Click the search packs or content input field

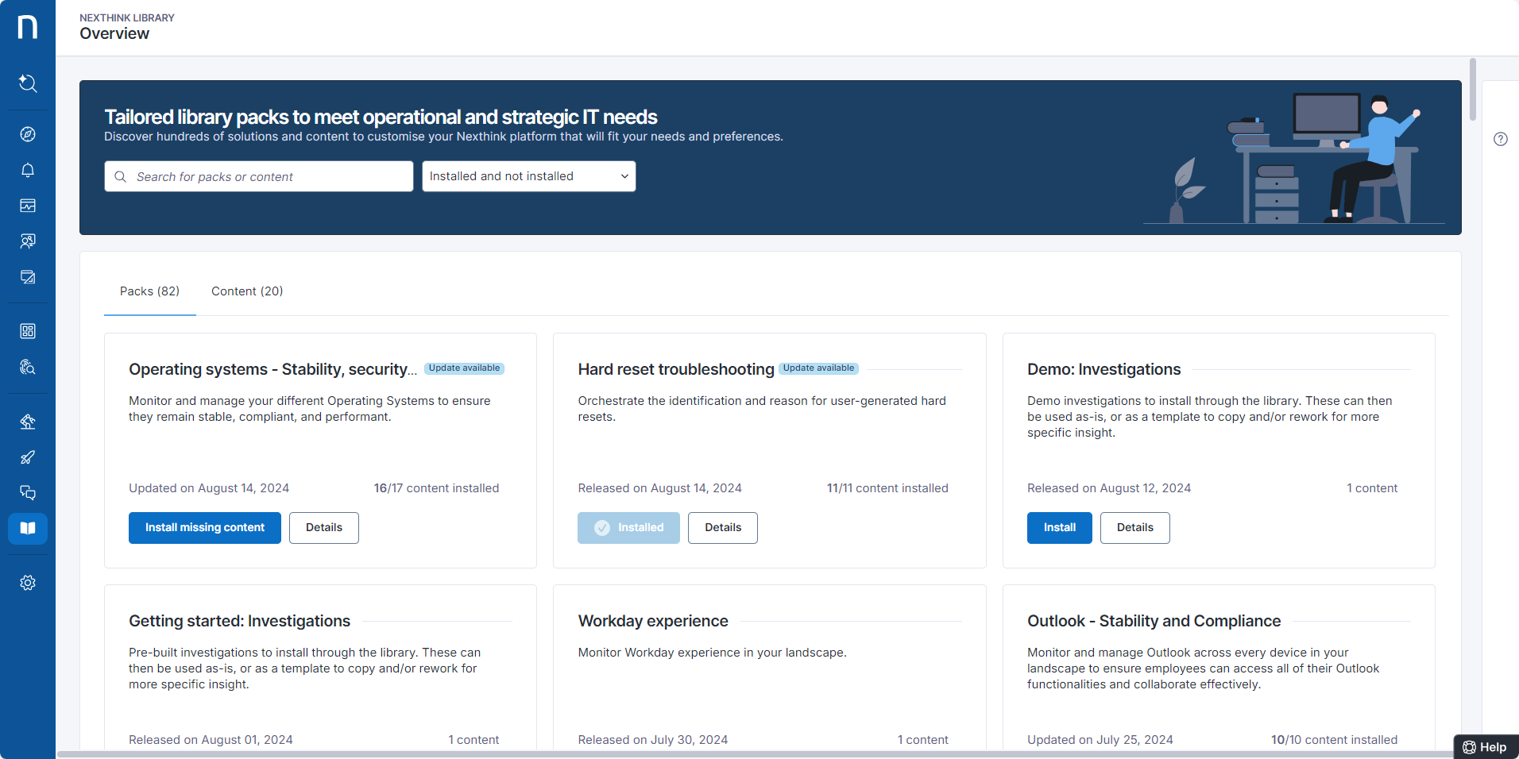pos(258,175)
